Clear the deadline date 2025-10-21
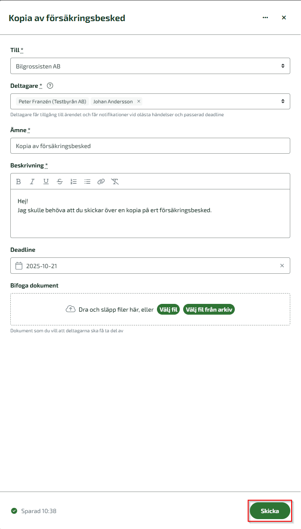This screenshot has height=529, width=301. point(282,266)
